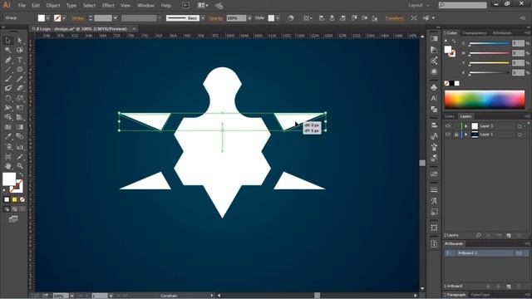Switch to the Transparency tab
532x299 pixels.
coord(475,33)
